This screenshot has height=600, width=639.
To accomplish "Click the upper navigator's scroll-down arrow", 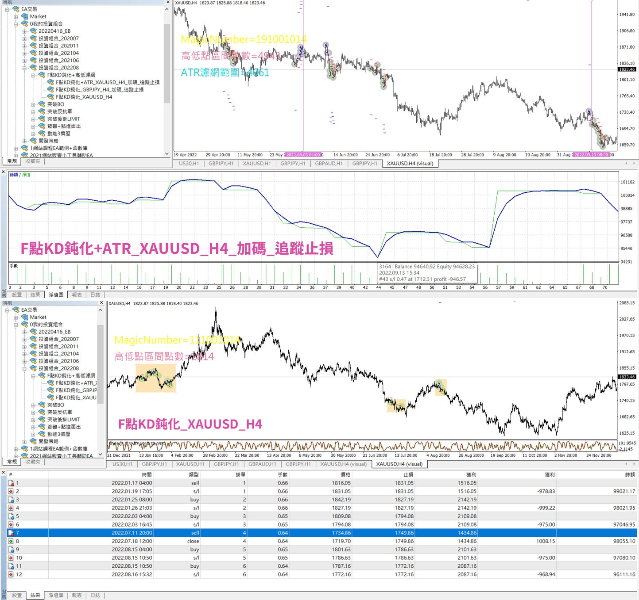I will [x=167, y=154].
